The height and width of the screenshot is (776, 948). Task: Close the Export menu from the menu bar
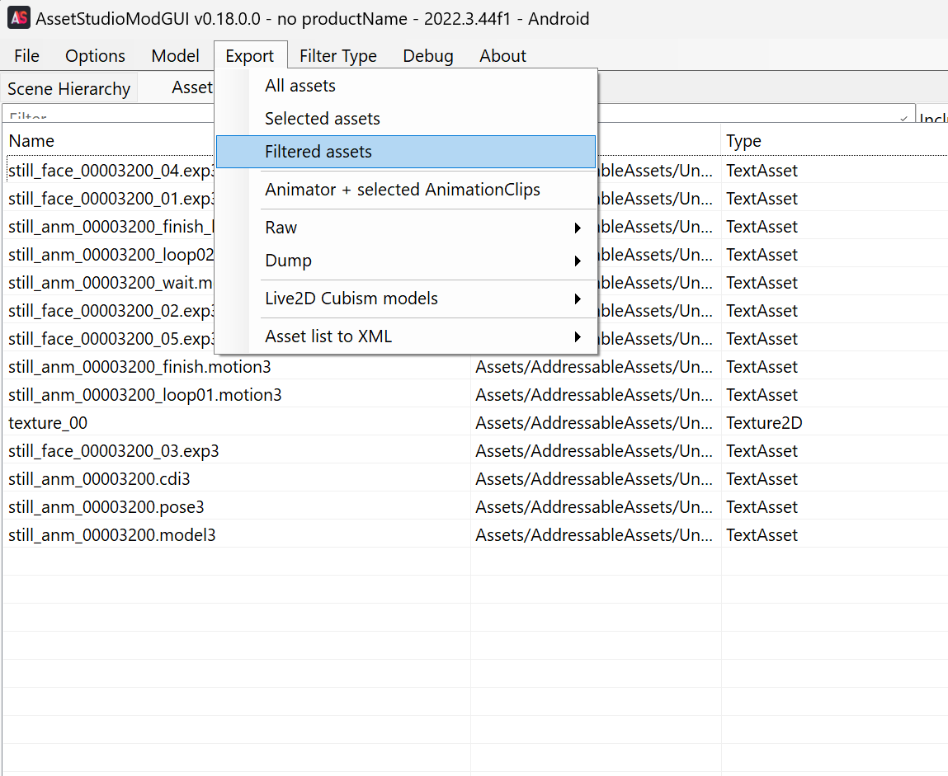click(250, 55)
